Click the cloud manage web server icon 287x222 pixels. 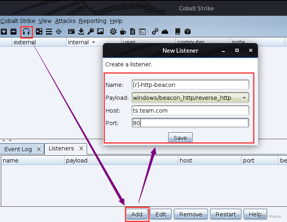[165, 32]
